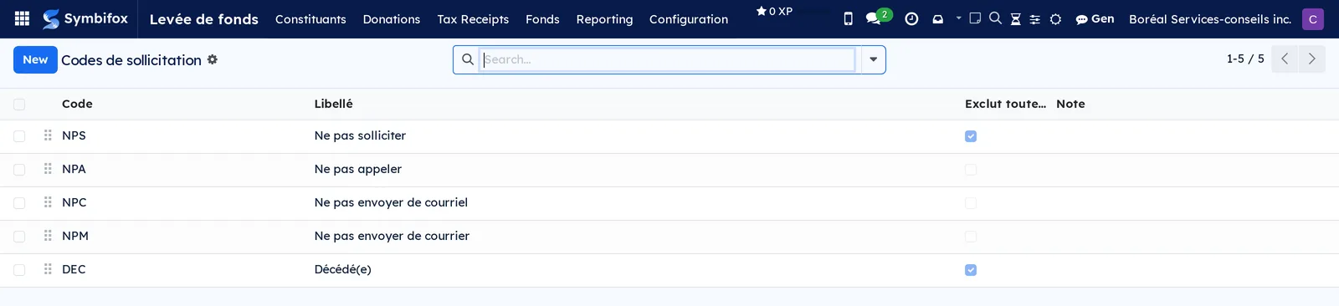Open the DEC code cell
The height and width of the screenshot is (306, 1339).
[74, 269]
